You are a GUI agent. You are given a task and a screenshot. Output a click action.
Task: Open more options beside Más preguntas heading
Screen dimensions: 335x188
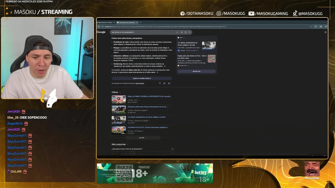(x=128, y=144)
